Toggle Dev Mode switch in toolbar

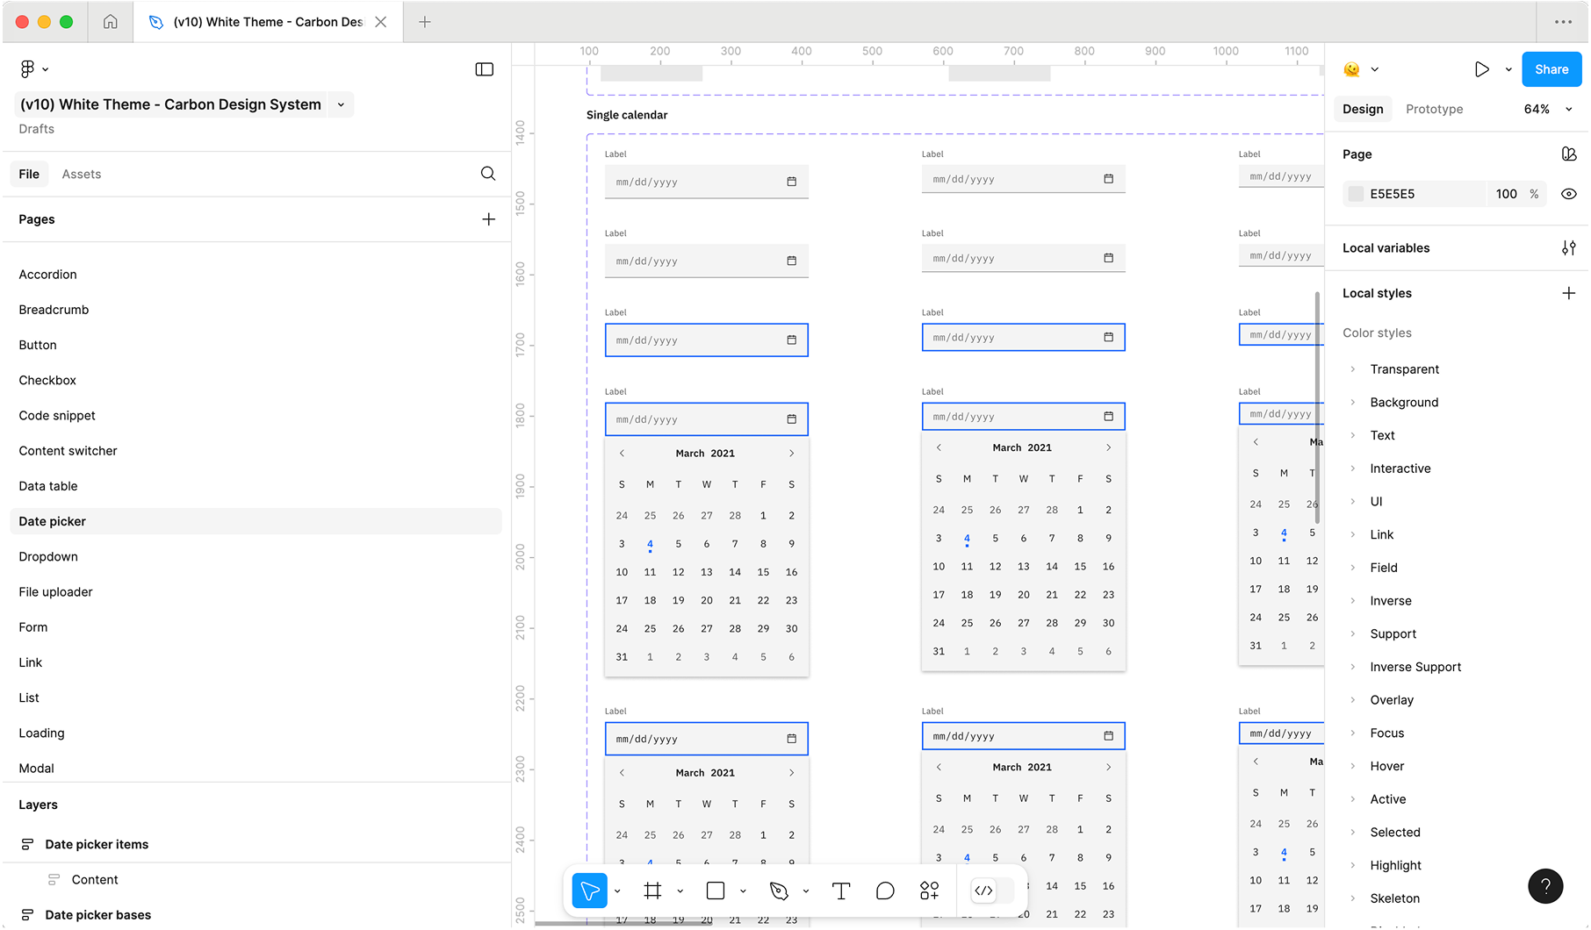993,891
